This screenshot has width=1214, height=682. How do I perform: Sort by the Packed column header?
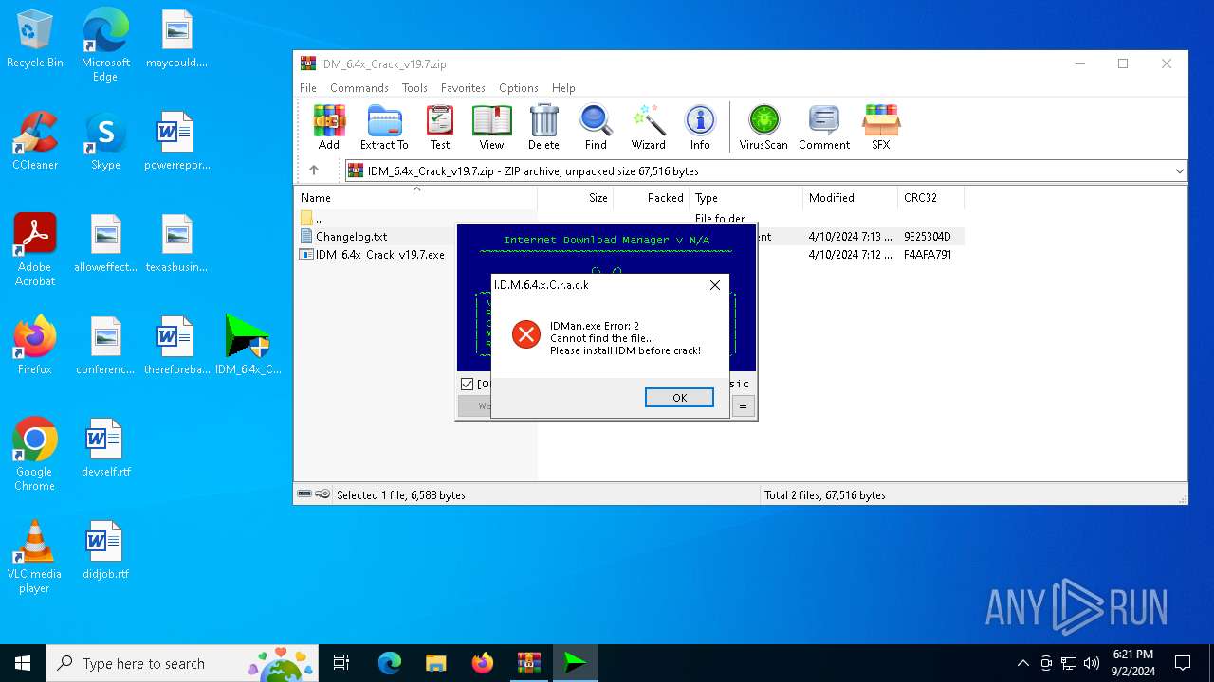[651, 198]
